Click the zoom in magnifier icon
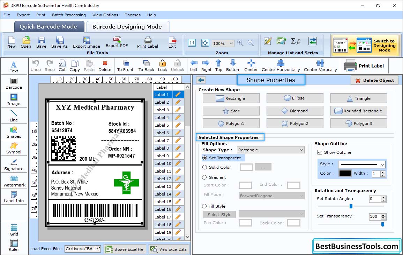Viewport: 403px width, 255px height. tap(240, 43)
